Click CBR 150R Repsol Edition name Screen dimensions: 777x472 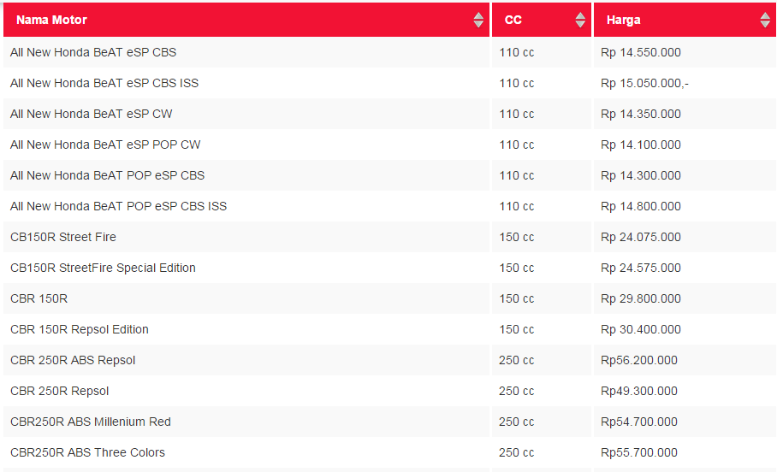80,329
